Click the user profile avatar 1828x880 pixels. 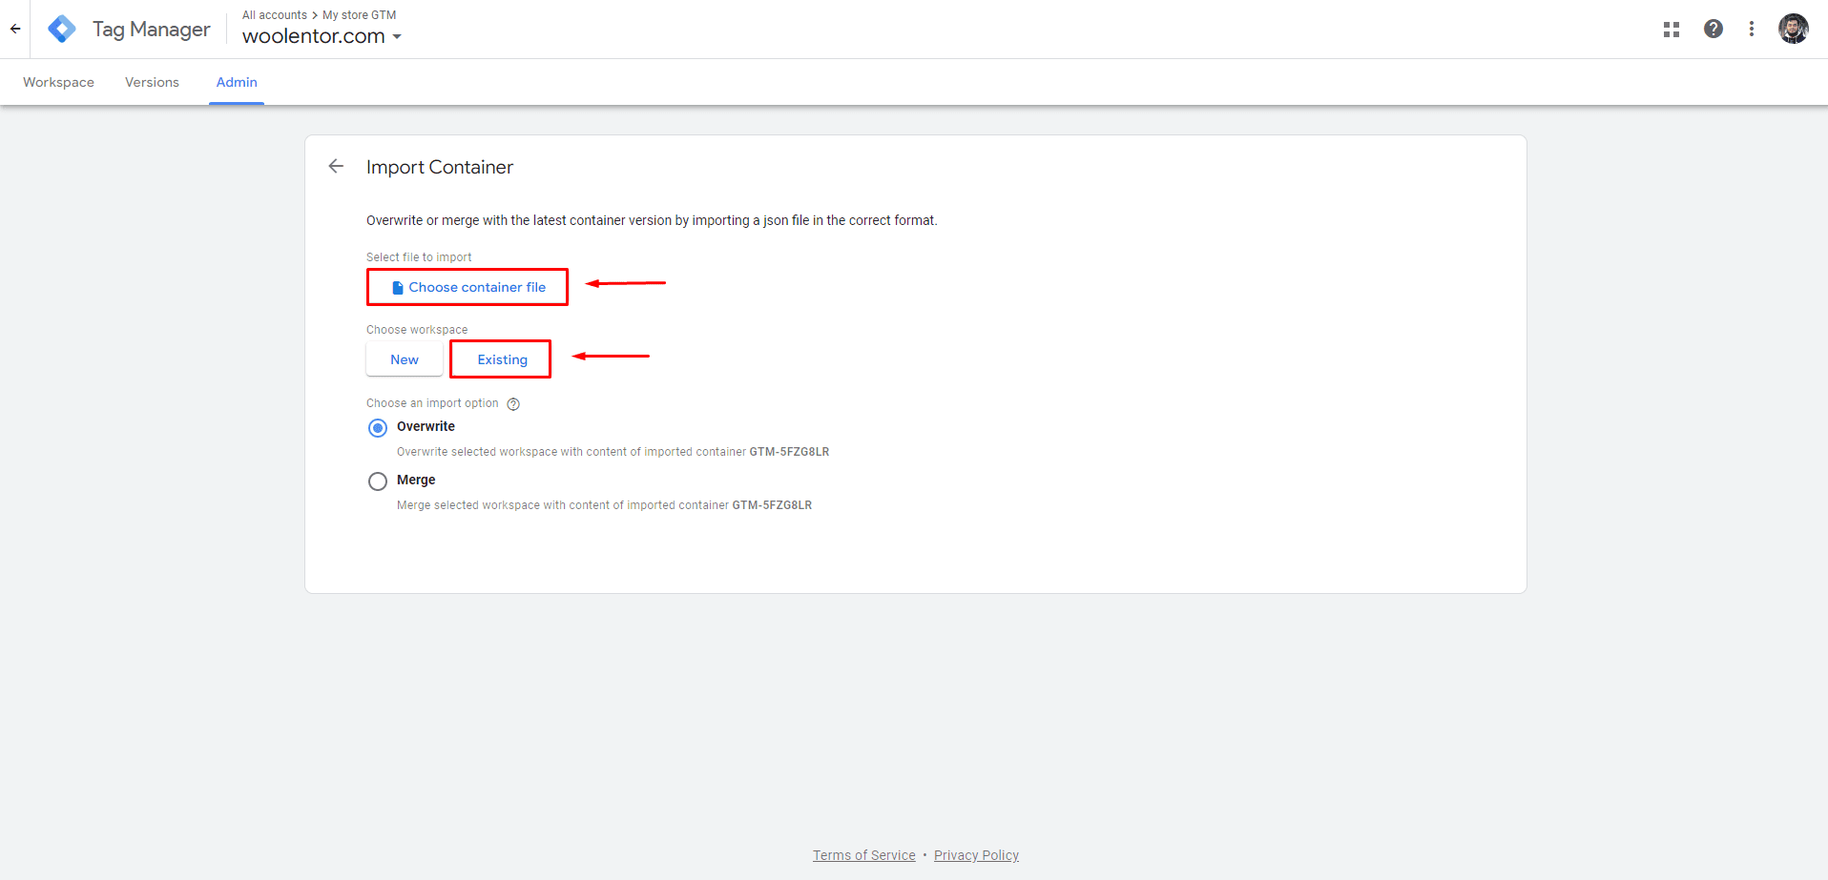(1794, 29)
